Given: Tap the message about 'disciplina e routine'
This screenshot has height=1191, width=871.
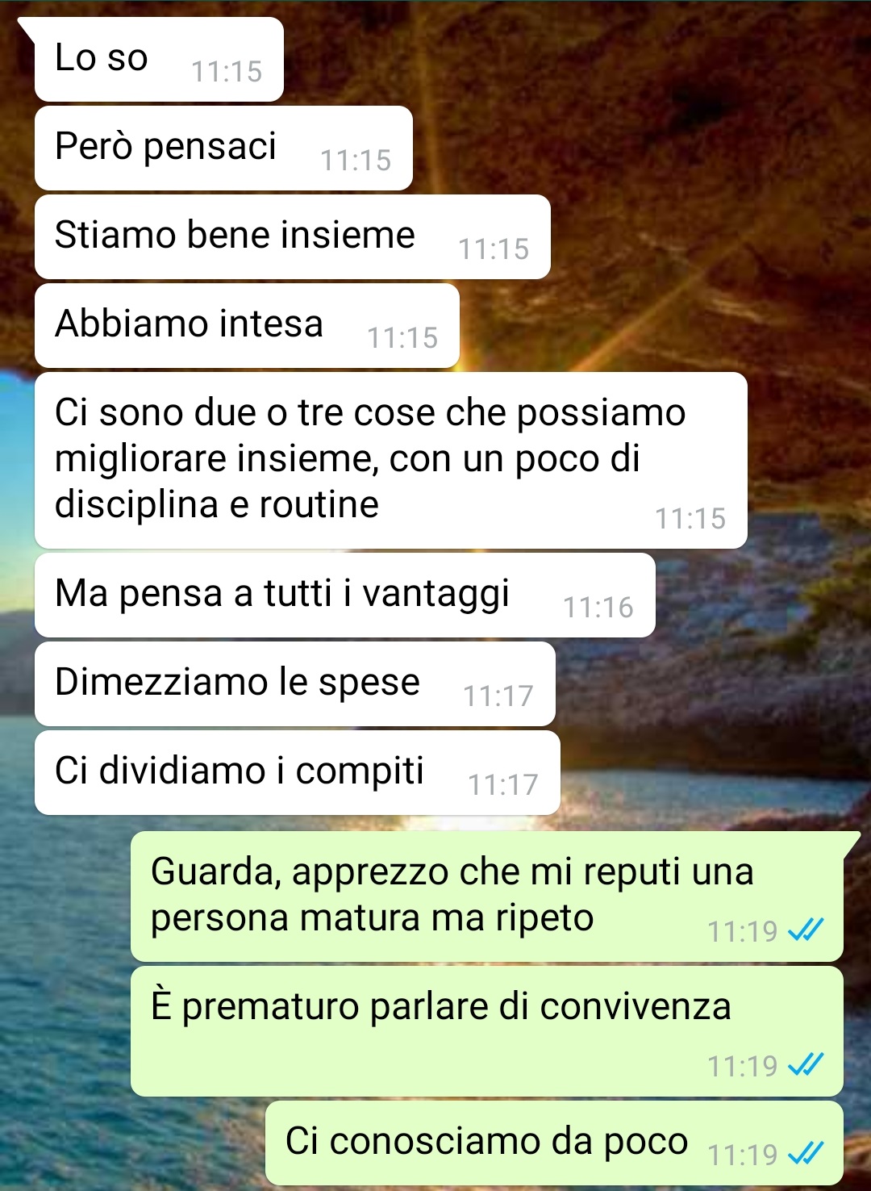Looking at the screenshot, I should 391,460.
